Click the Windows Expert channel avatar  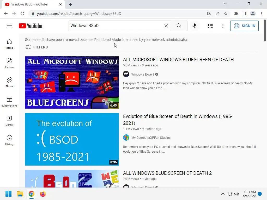coord(126,74)
